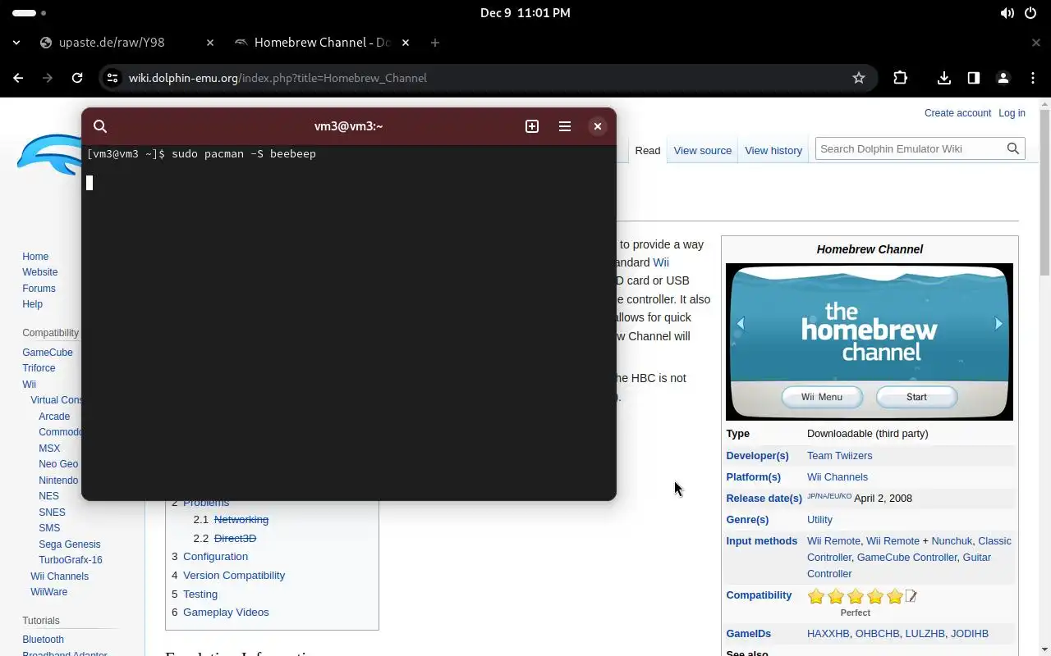Open the LULZHB GameID link

click(925, 633)
